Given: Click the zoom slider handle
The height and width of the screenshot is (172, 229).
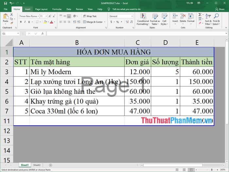Looking at the screenshot, I should [x=212, y=170].
